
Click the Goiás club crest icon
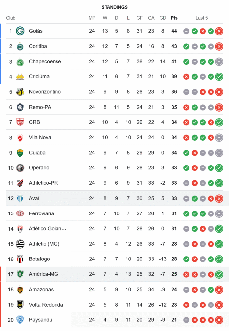point(20,31)
